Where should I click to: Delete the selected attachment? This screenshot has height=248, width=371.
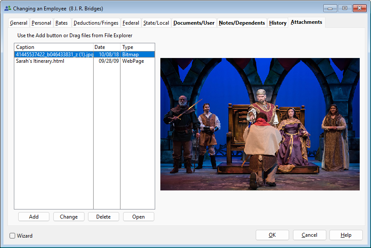104,217
